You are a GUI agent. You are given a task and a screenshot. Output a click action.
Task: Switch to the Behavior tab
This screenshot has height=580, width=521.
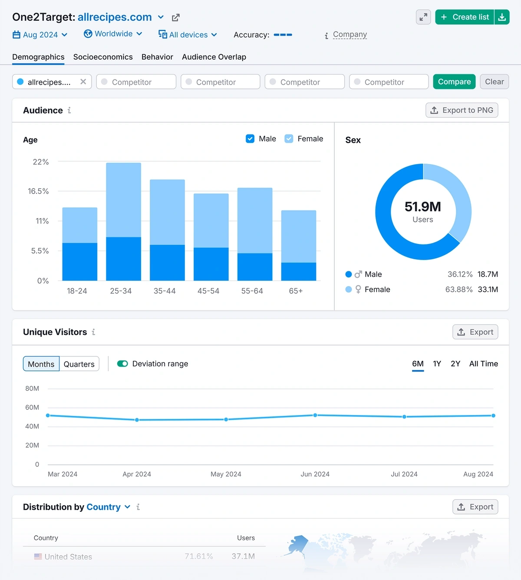(157, 57)
